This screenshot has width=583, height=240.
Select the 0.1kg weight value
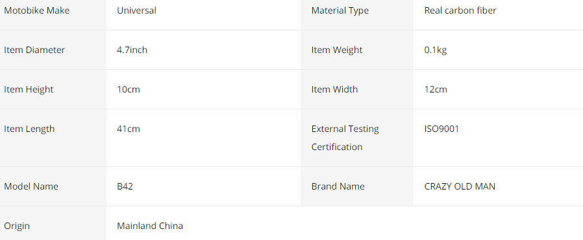pyautogui.click(x=436, y=50)
